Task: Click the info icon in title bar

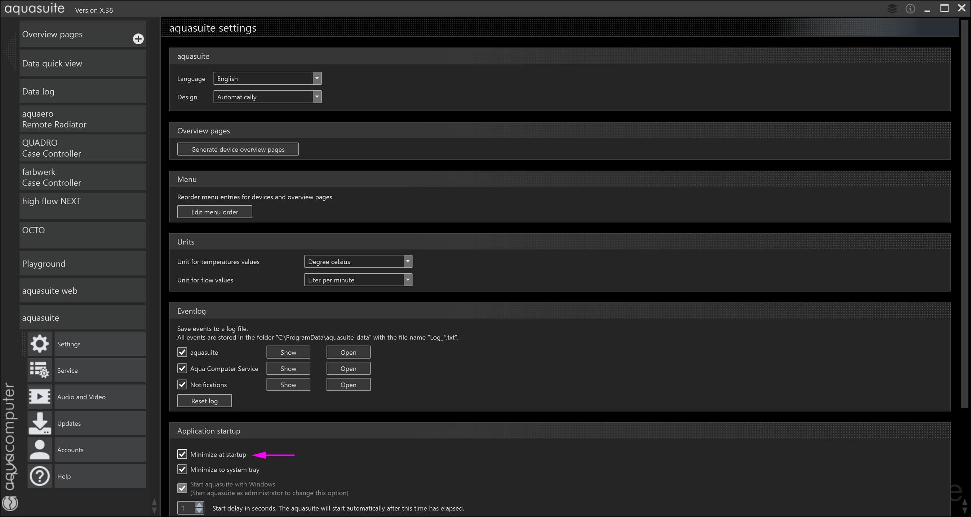Action: point(910,9)
